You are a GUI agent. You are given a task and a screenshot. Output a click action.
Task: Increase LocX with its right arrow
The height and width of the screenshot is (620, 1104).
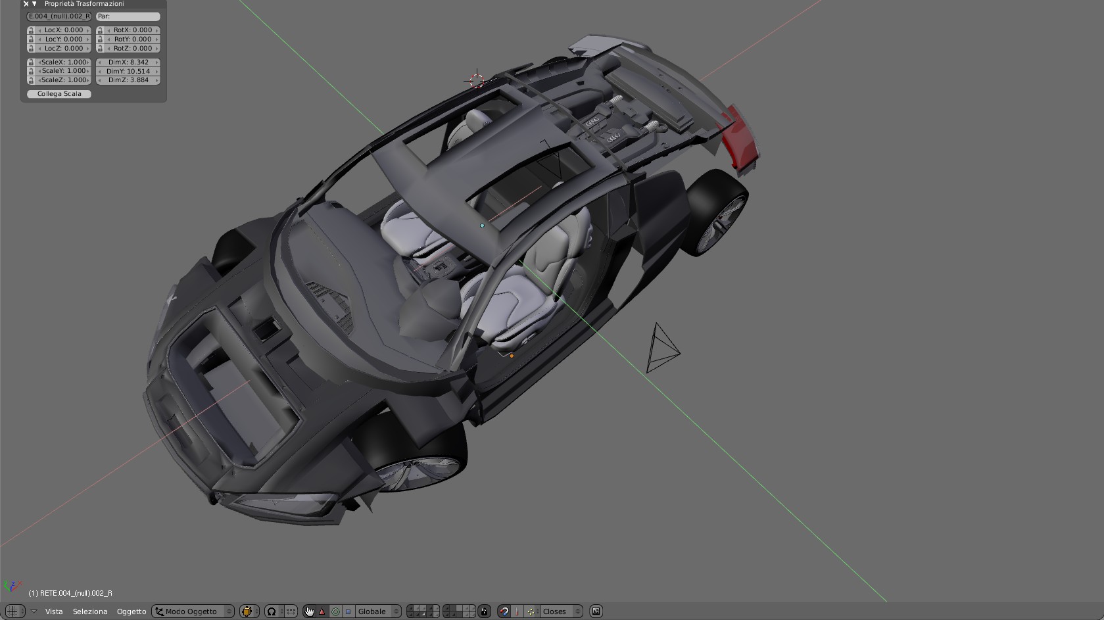click(x=87, y=30)
